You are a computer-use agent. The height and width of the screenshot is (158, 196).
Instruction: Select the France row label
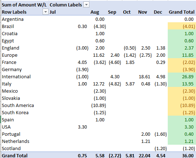[9, 62]
